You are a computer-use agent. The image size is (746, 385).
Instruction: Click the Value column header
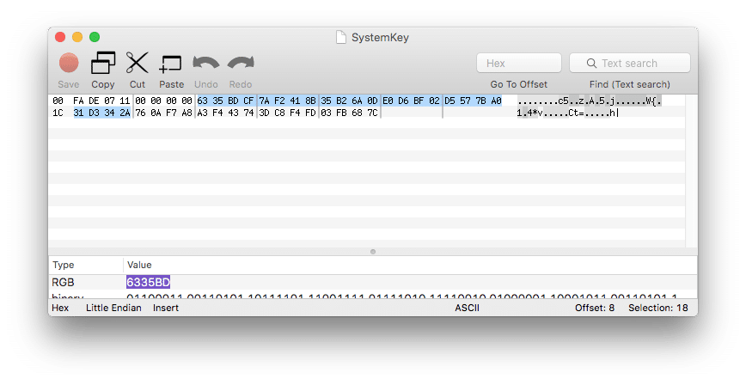click(139, 265)
